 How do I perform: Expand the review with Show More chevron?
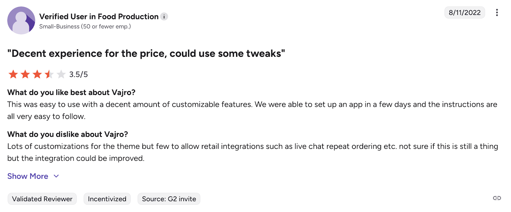[56, 176]
